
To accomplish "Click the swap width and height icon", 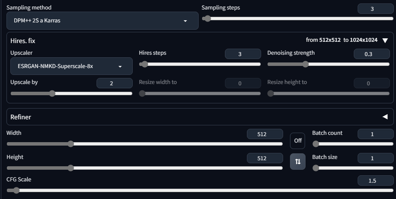I will (298, 162).
